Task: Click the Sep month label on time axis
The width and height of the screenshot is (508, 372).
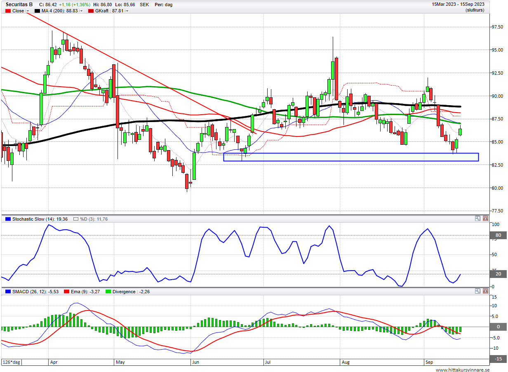Action: pos(429,363)
